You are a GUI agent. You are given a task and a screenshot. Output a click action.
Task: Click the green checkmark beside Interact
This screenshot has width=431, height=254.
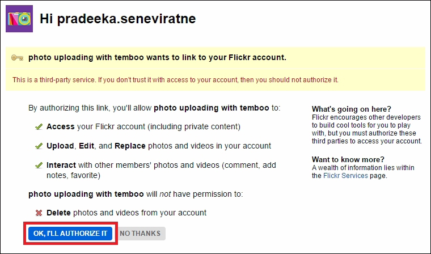[x=39, y=165]
